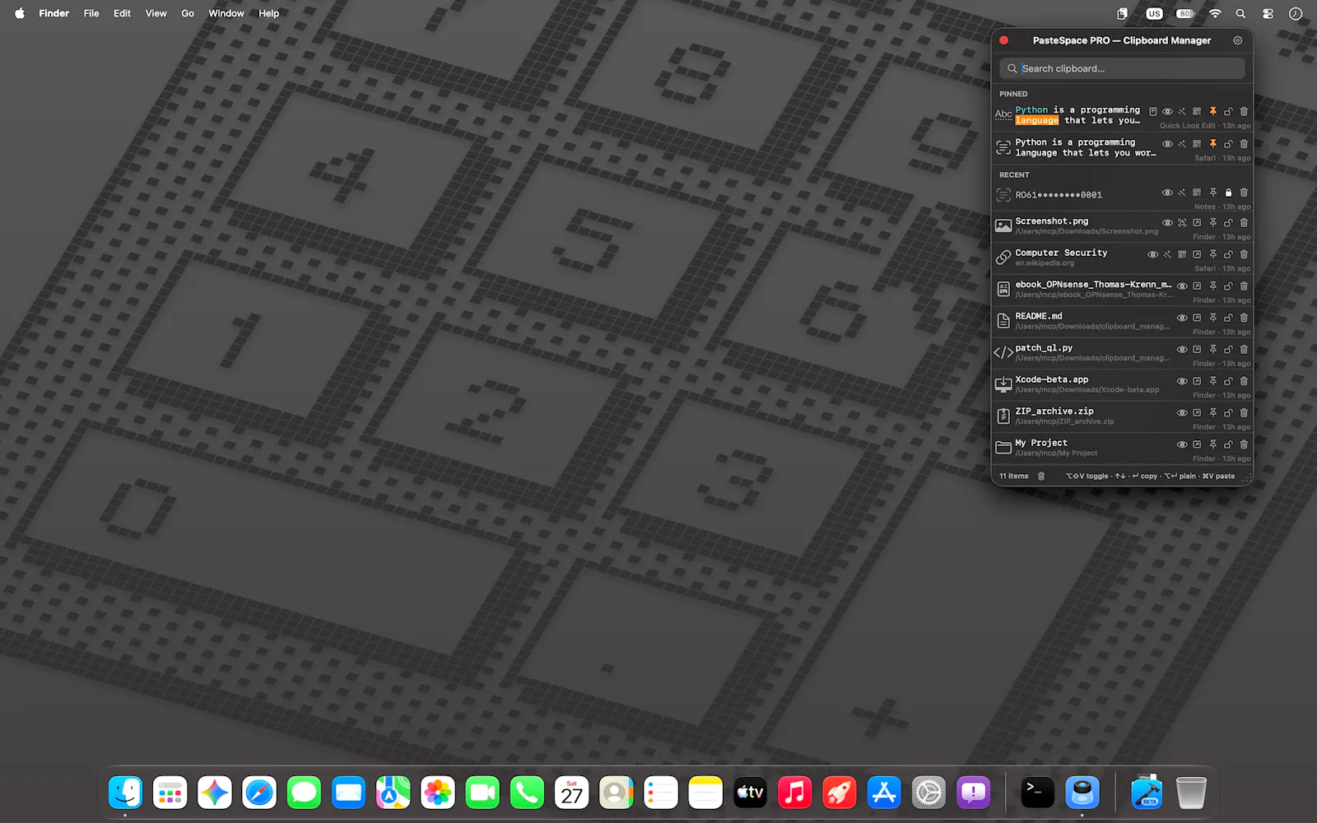This screenshot has height=823, width=1317.
Task: Open Screenshot.png with reveal arrow icon
Action: (x=1197, y=222)
